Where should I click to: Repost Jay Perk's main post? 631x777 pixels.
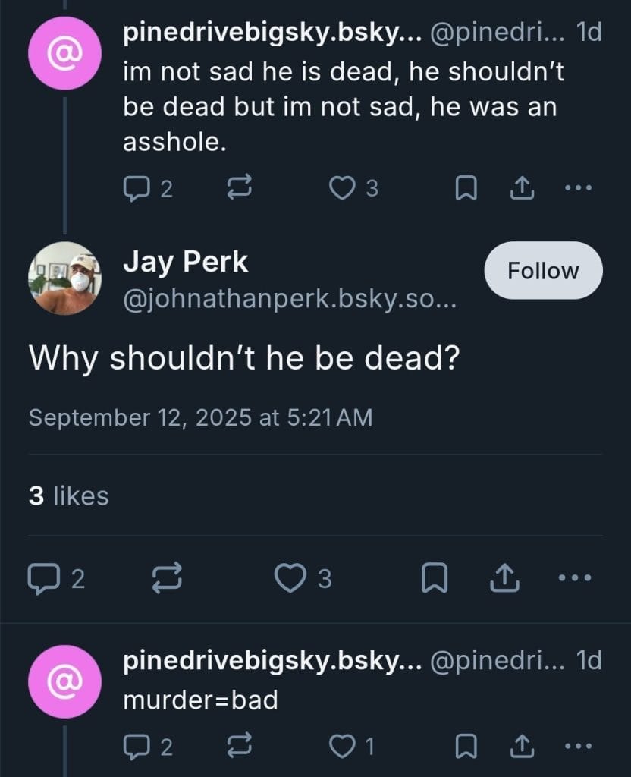coord(168,579)
